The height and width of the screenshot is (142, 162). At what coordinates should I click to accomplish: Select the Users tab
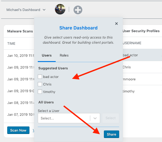pos(47,55)
